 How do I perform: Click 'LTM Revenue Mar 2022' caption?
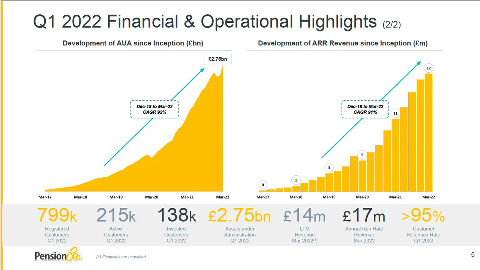click(304, 235)
